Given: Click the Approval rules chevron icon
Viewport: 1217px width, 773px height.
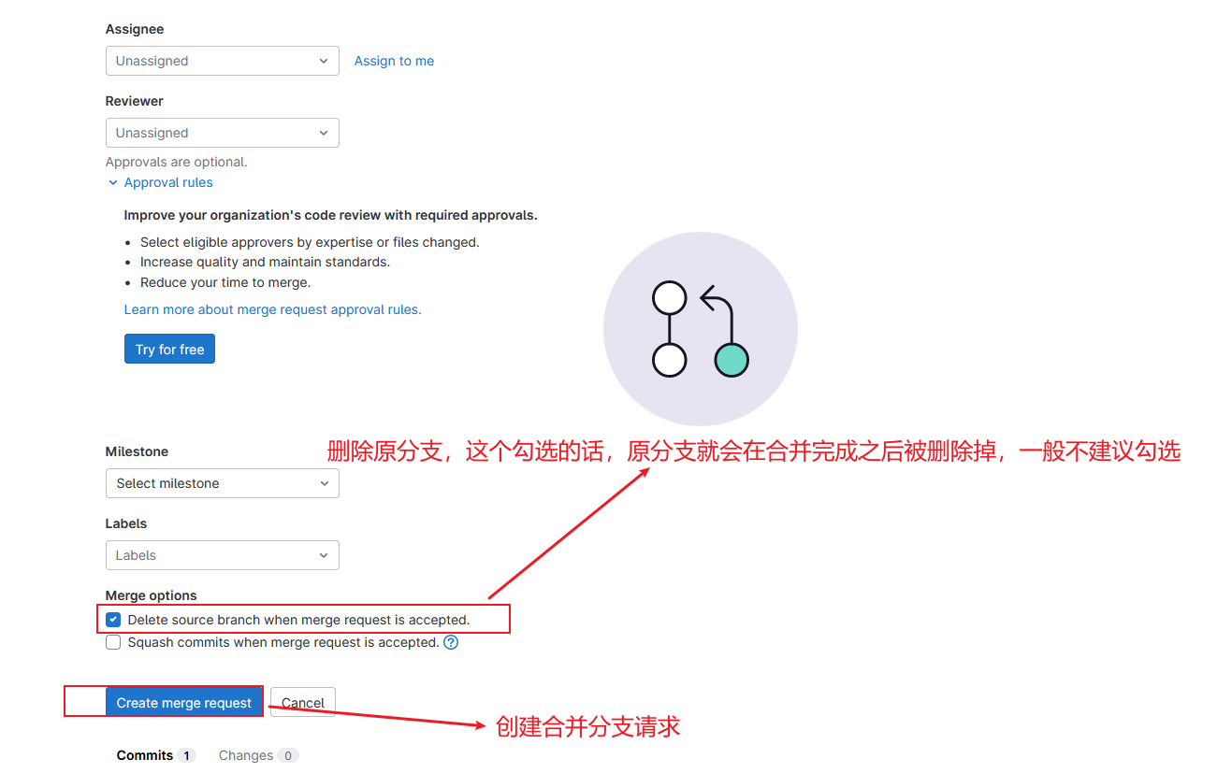Looking at the screenshot, I should (x=113, y=183).
